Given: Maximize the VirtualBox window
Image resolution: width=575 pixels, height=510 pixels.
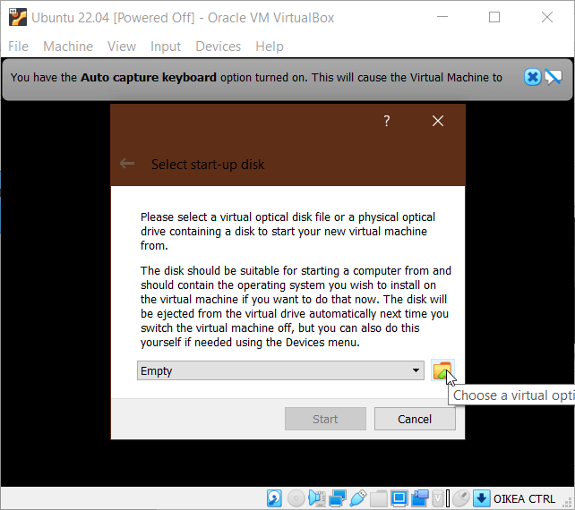Looking at the screenshot, I should pos(494,17).
